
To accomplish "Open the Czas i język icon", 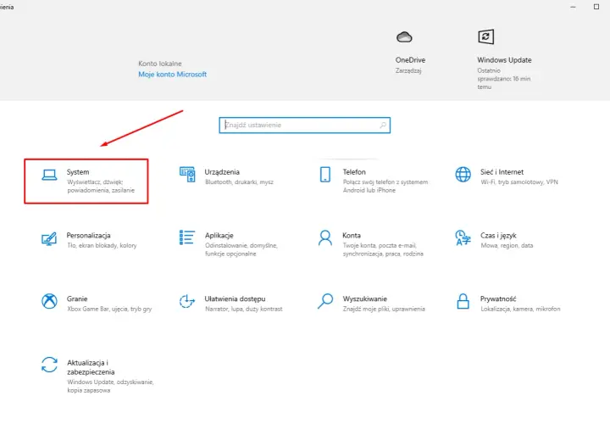I will pos(463,238).
